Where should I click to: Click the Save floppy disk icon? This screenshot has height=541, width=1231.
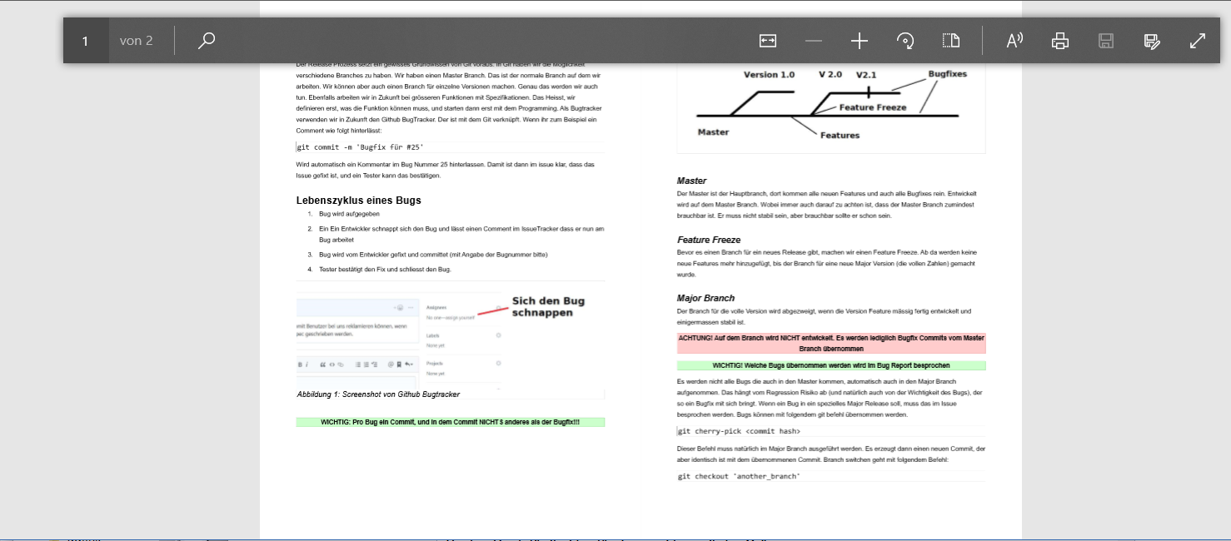(1106, 41)
